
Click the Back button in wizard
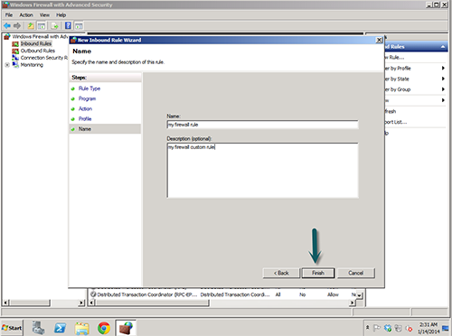click(x=281, y=273)
